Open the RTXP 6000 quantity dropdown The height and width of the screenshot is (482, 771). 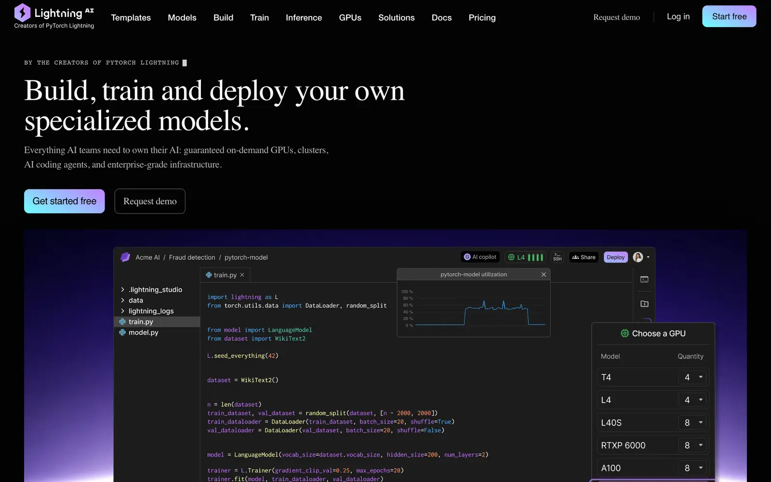tap(692, 445)
